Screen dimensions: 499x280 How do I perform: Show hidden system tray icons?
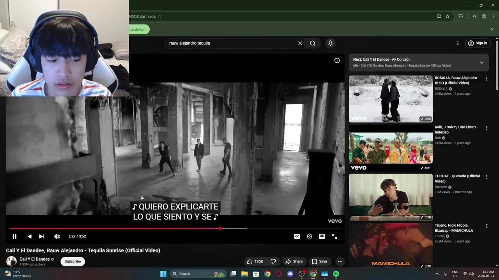pyautogui.click(x=437, y=274)
